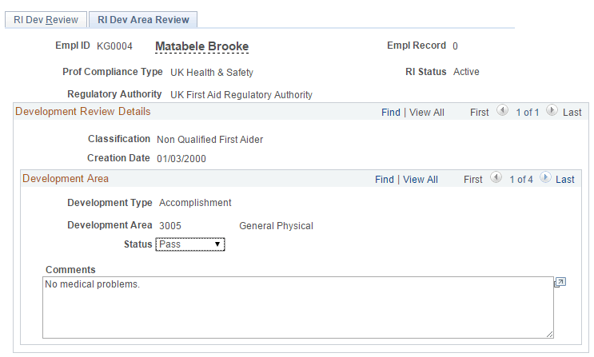Show next row in Development Review Details

pos(552,111)
